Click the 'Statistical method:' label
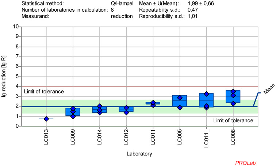The height and width of the screenshot is (166, 276). point(43,3)
